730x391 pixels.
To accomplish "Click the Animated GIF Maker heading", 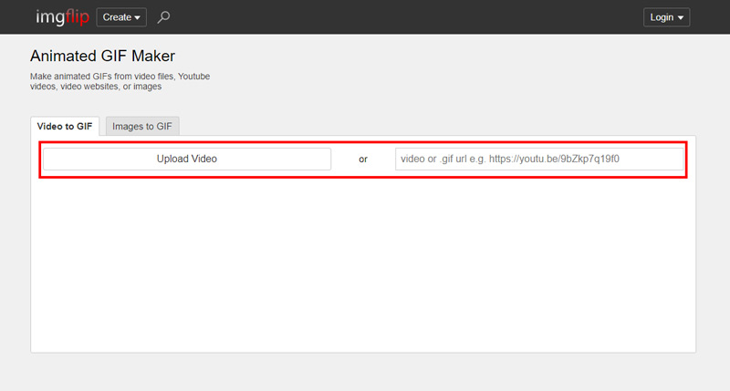I will tap(102, 57).
